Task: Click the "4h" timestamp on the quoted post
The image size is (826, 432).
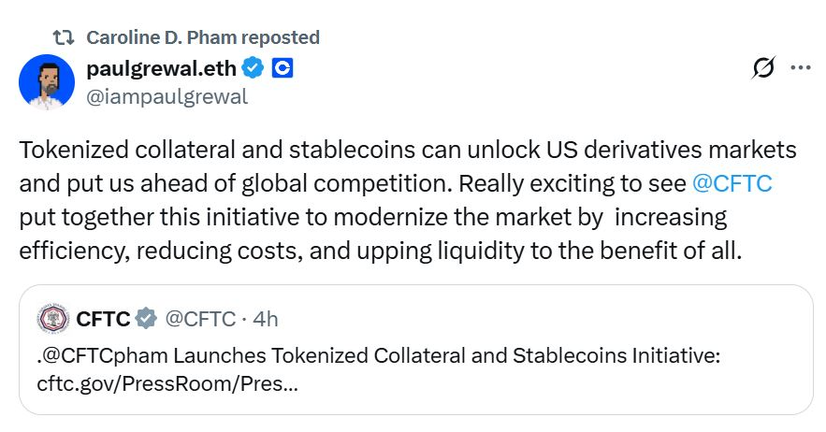Action: (x=266, y=319)
